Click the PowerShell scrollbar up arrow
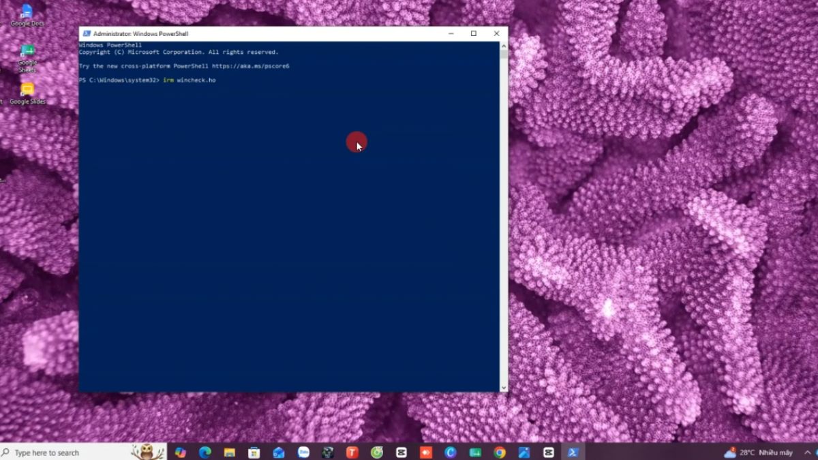 504,46
